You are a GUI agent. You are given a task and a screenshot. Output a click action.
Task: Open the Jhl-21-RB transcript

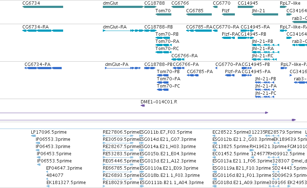click(265, 45)
